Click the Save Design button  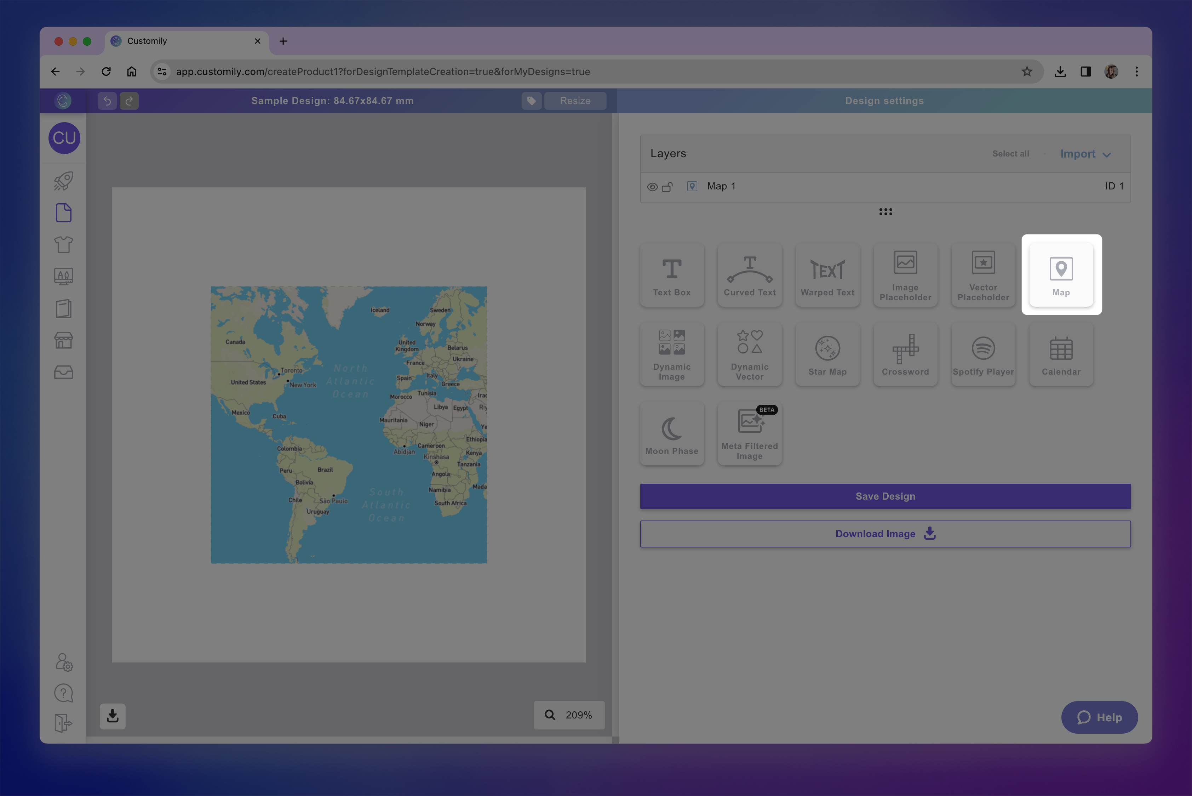[885, 496]
